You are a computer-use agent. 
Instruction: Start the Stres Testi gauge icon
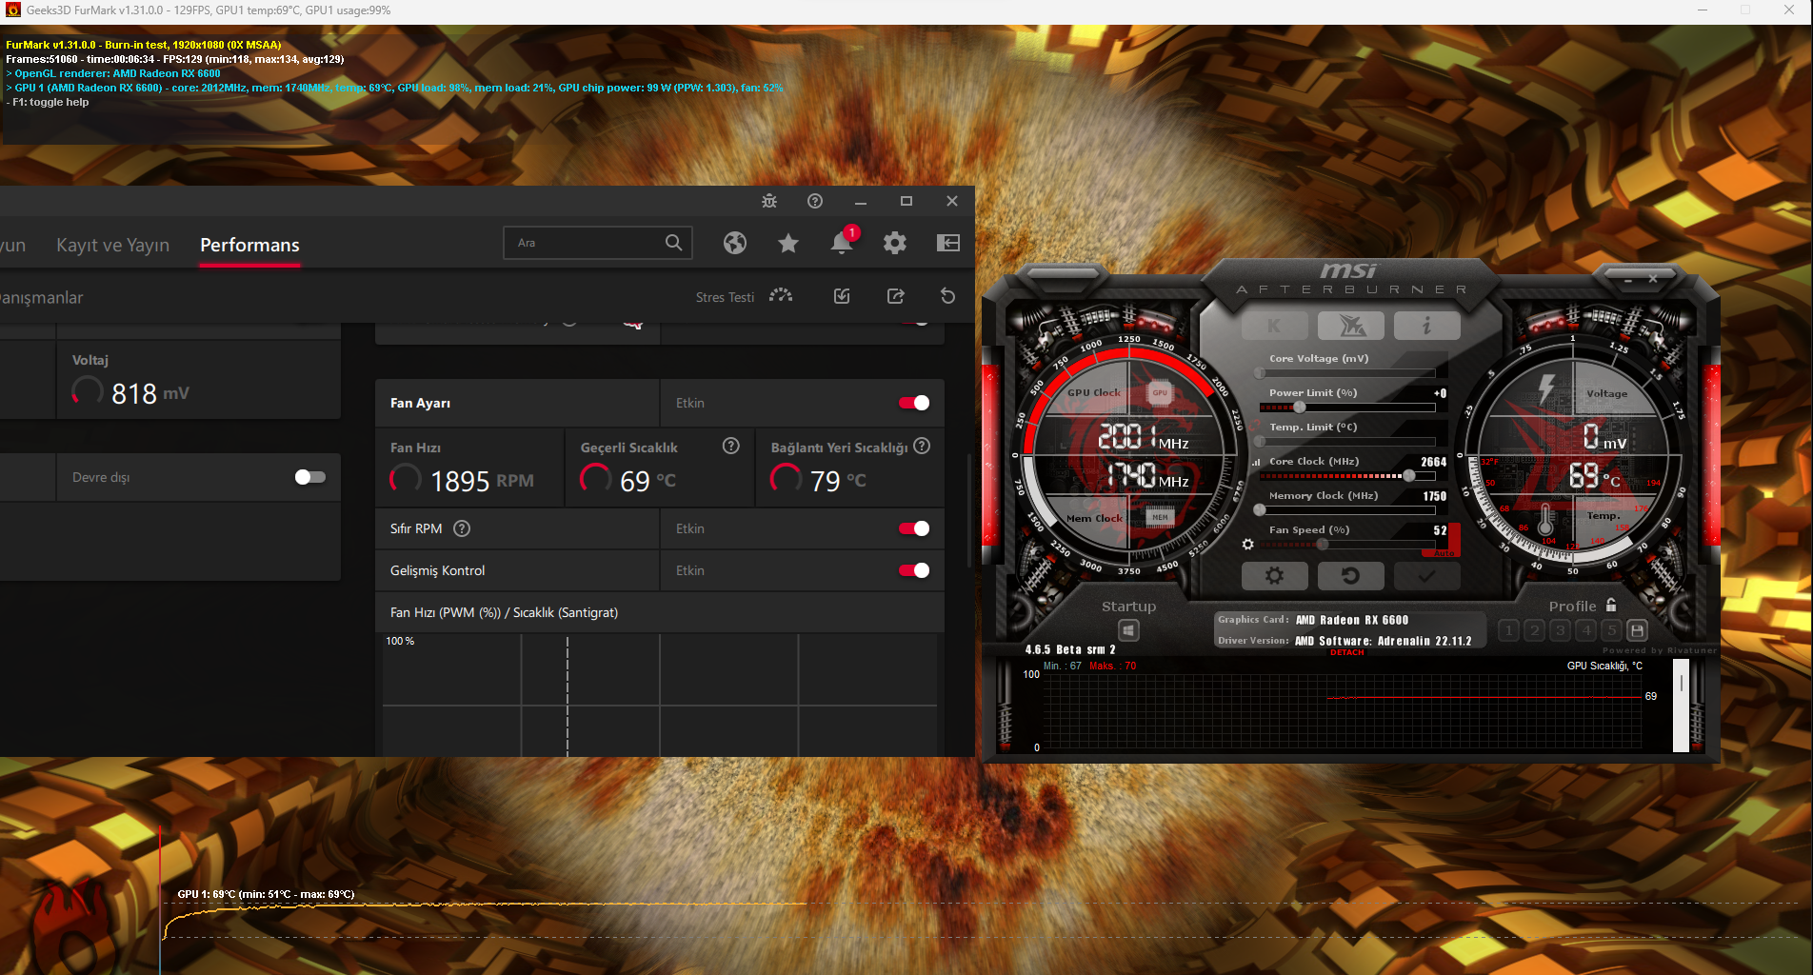tap(781, 296)
